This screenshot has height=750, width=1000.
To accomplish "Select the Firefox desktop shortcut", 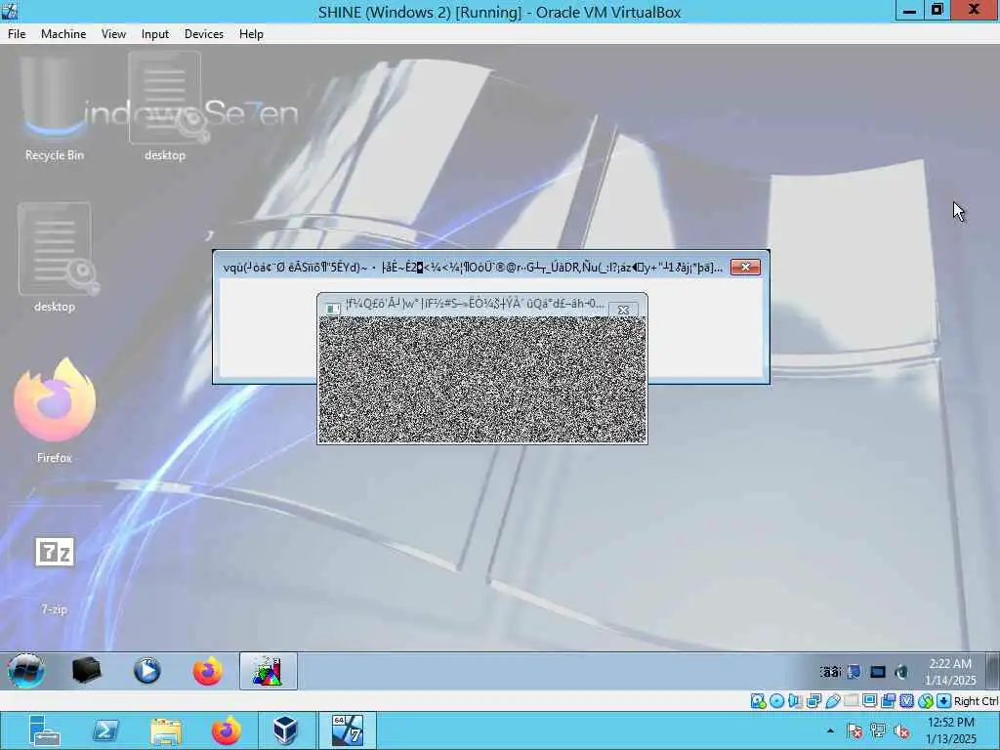I will click(55, 410).
